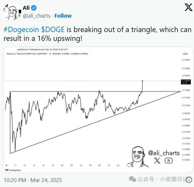Click the X logo in top-right corner
Viewport: 194px width, 187px height.
[188, 8]
